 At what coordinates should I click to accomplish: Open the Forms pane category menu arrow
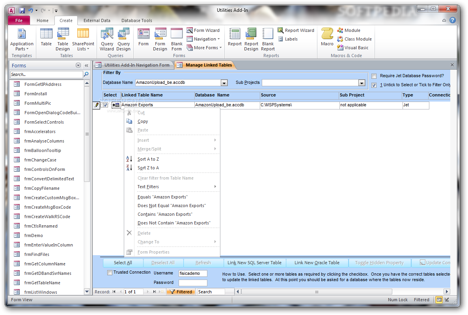78,66
